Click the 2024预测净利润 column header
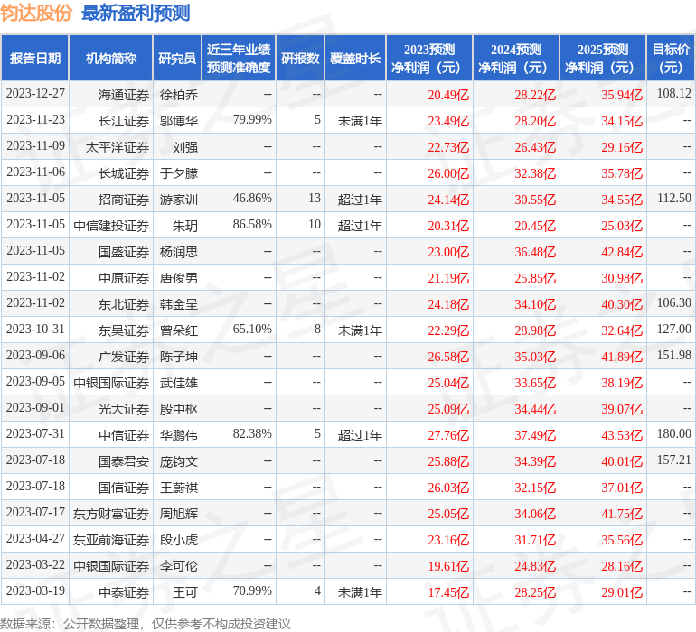The width and height of the screenshot is (696, 632). tap(516, 58)
